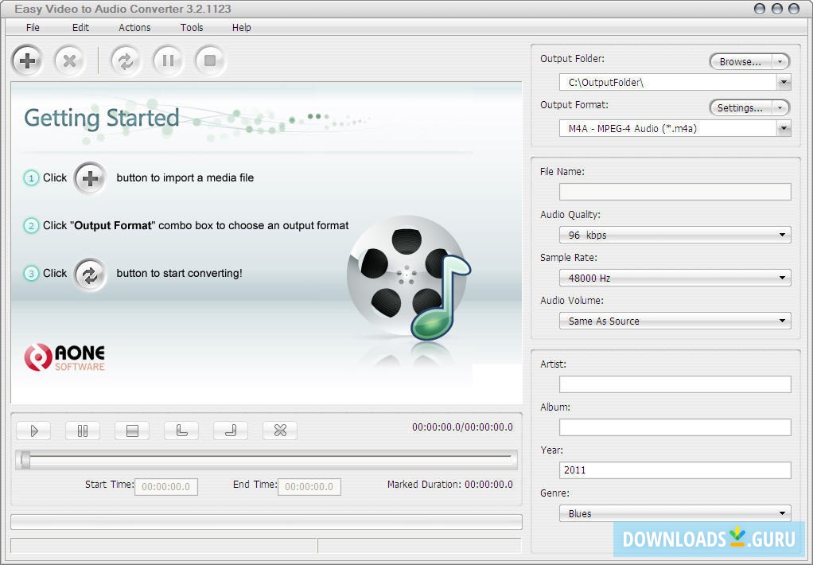Image resolution: width=813 pixels, height=565 pixels.
Task: Click the Artist text field
Action: [x=675, y=384]
